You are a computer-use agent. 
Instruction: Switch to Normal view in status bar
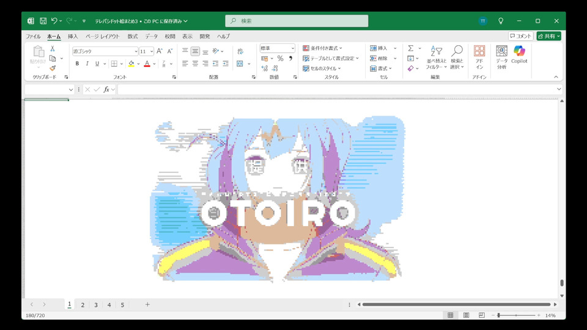click(x=451, y=315)
